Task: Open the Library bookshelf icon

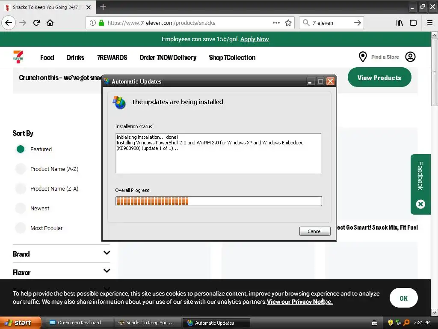Action: [400, 23]
